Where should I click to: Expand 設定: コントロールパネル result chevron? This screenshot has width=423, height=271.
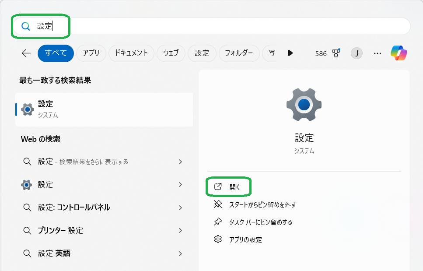(180, 208)
